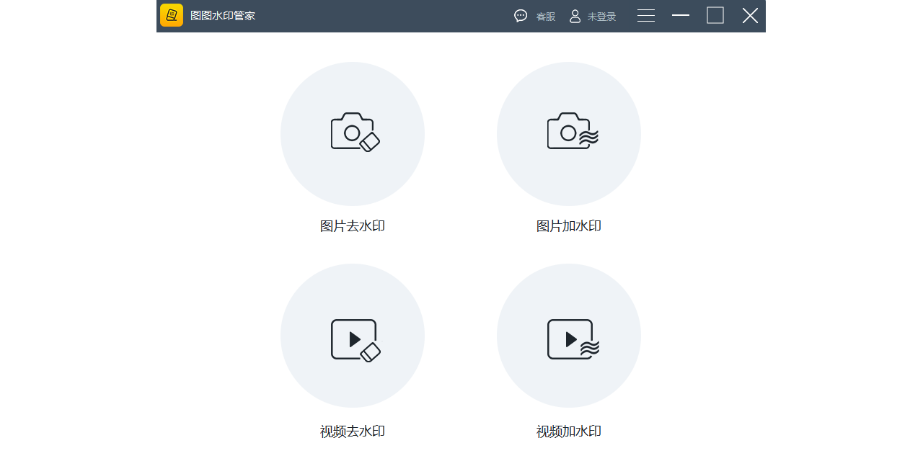
Task: Click the 图片去水印 label
Action: (x=353, y=226)
